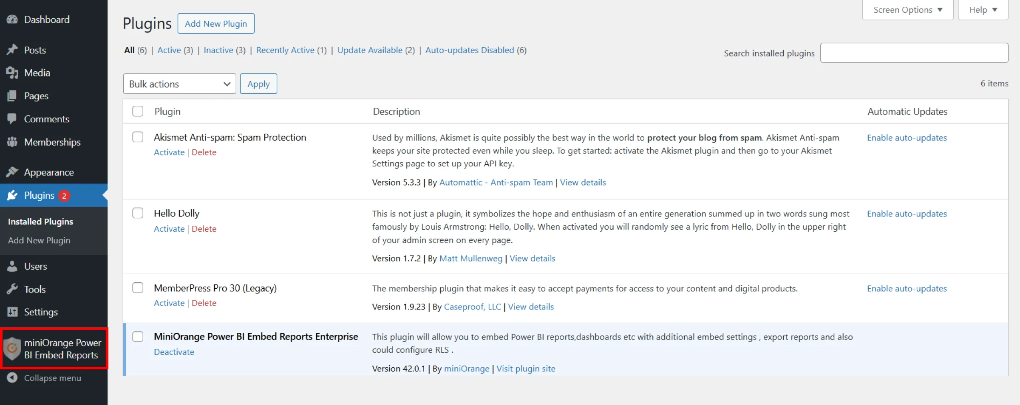1020x405 pixels.
Task: Click the Apply bulk action button
Action: tap(258, 84)
